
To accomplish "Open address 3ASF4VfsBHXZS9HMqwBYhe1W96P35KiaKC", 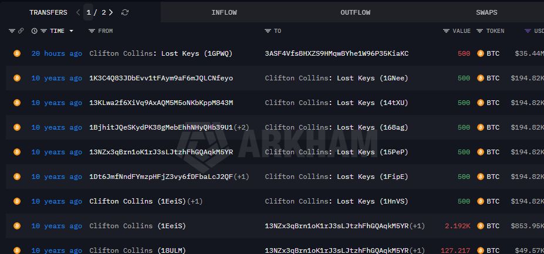I will pyautogui.click(x=336, y=53).
